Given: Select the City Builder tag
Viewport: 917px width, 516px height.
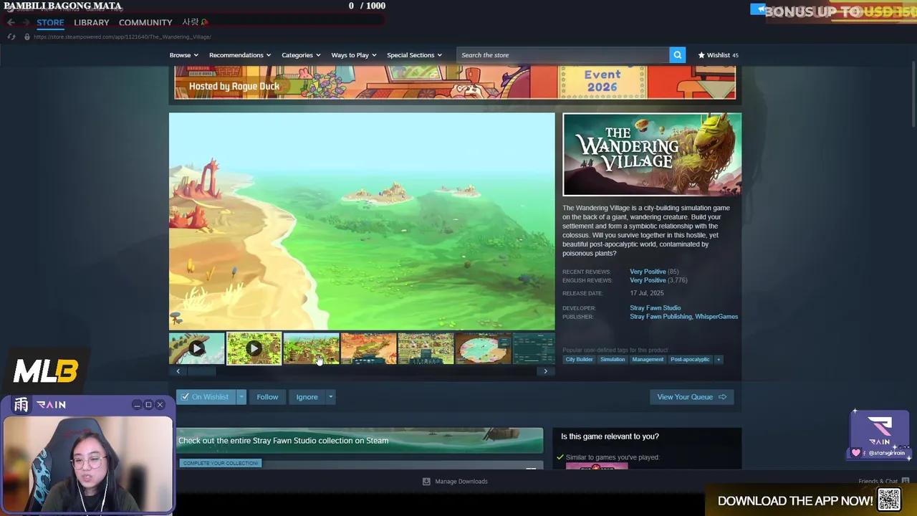Looking at the screenshot, I should click(x=579, y=359).
